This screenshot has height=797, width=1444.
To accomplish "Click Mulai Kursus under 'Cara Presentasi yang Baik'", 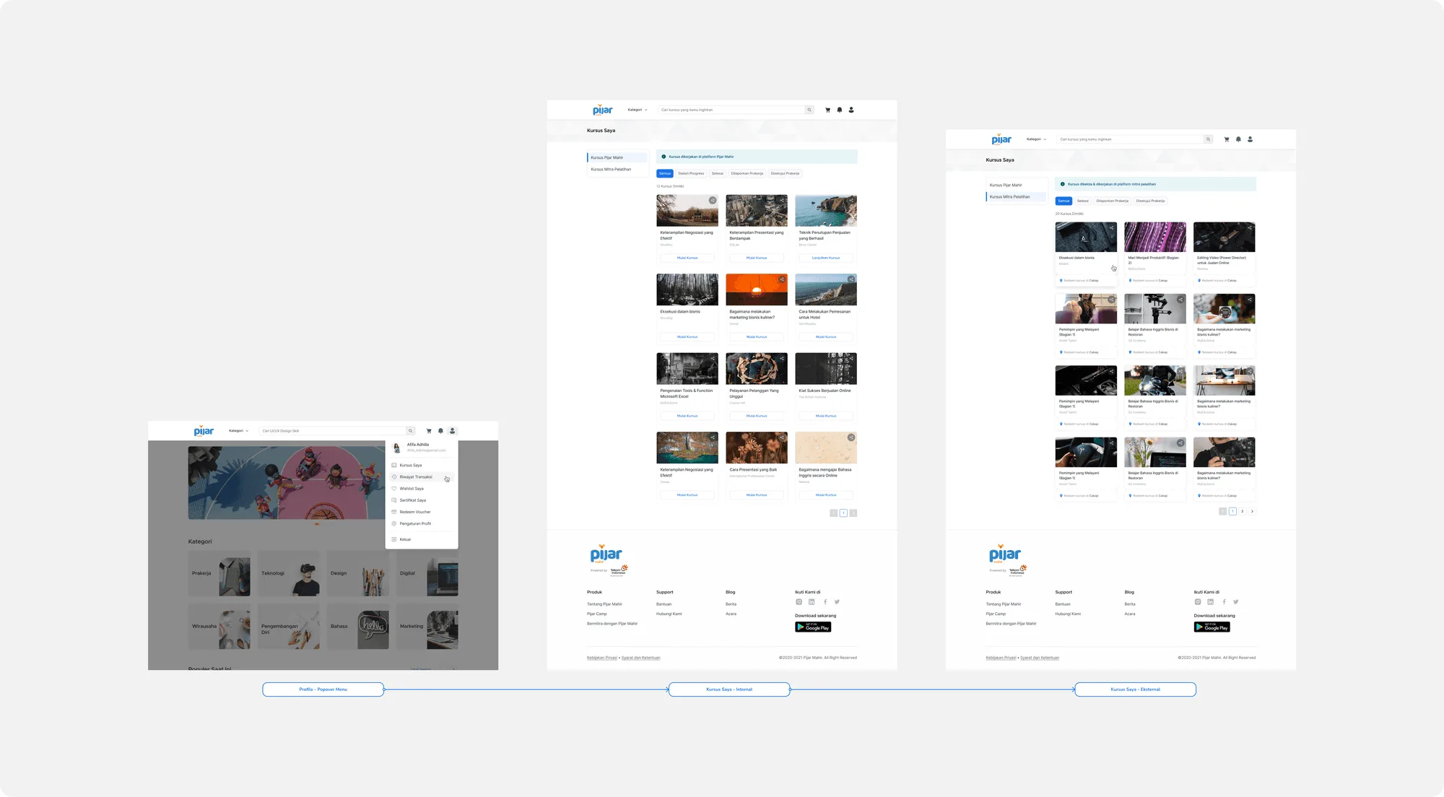I will point(757,495).
